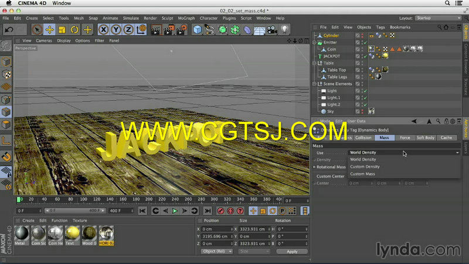Toggle Parameter keyframe recording
This screenshot has width=469, height=264.
pos(282,211)
